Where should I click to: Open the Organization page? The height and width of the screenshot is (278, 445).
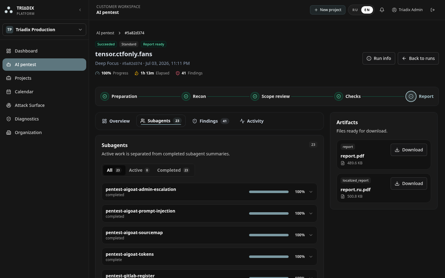pos(44,133)
